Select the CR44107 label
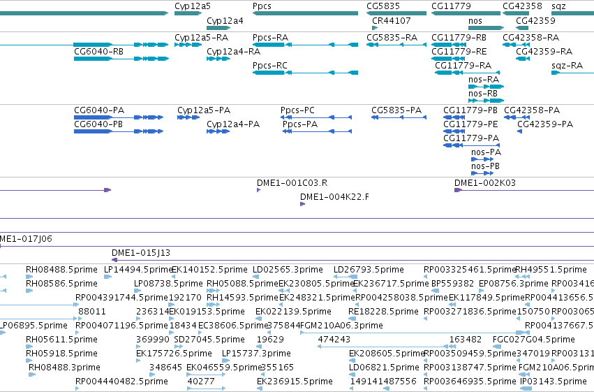 [x=392, y=20]
